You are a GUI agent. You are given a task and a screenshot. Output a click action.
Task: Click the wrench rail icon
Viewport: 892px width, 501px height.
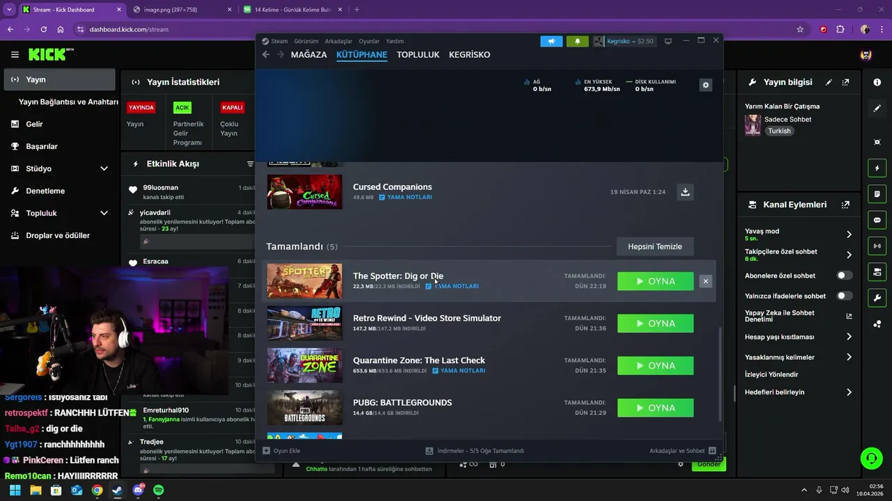pos(877,298)
